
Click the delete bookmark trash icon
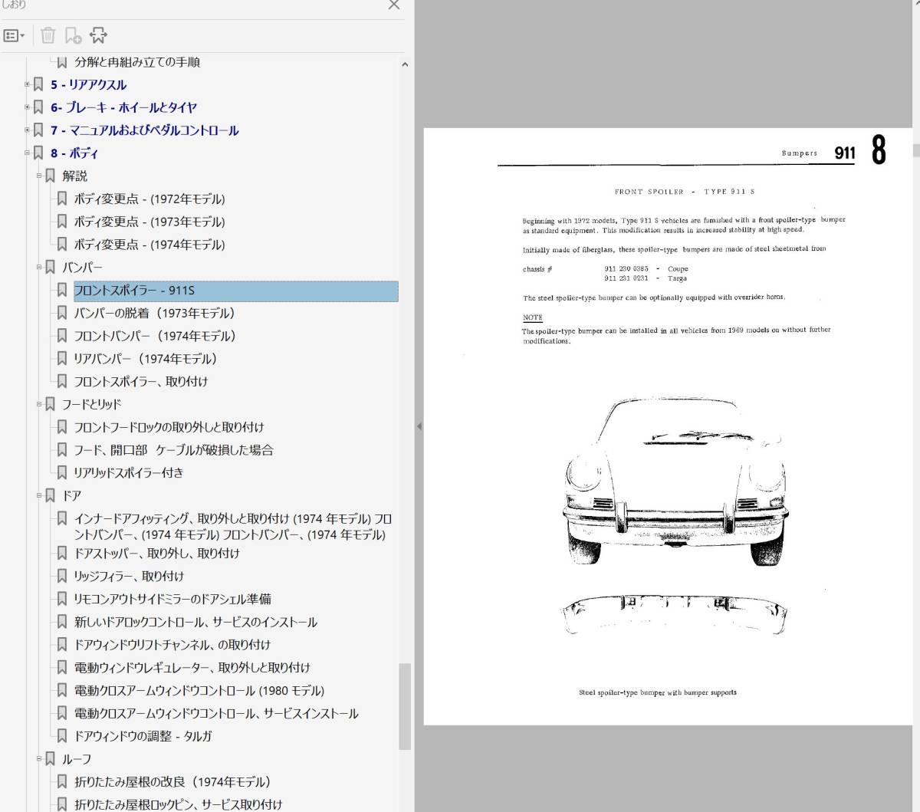pyautogui.click(x=48, y=35)
